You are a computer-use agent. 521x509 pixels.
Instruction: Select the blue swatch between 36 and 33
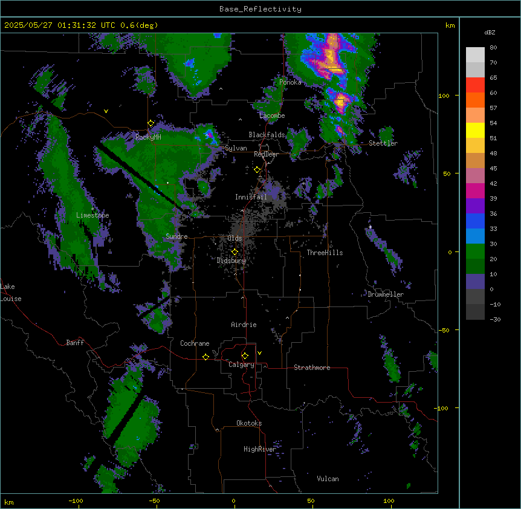click(475, 221)
